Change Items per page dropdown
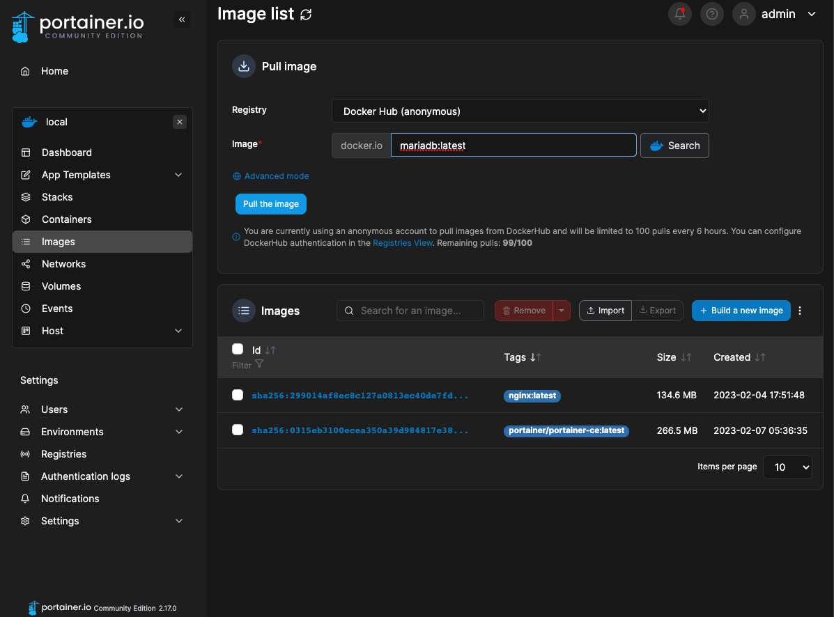 [x=787, y=467]
